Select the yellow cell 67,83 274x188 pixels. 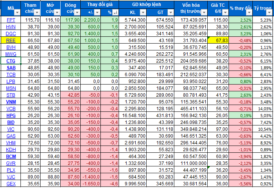218,41
